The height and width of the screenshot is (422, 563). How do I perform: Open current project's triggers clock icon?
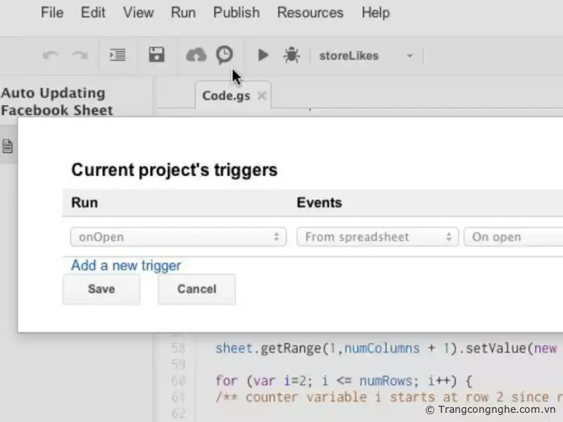pyautogui.click(x=224, y=55)
